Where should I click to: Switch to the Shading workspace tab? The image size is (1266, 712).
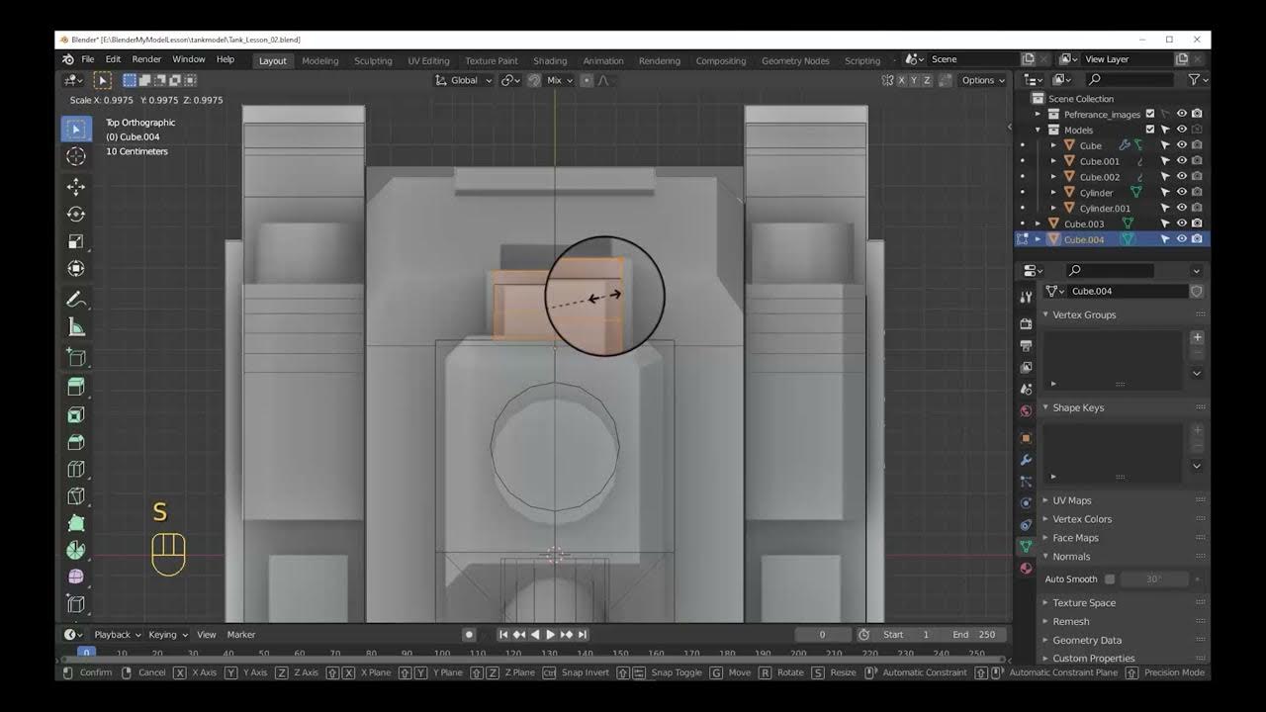[550, 60]
